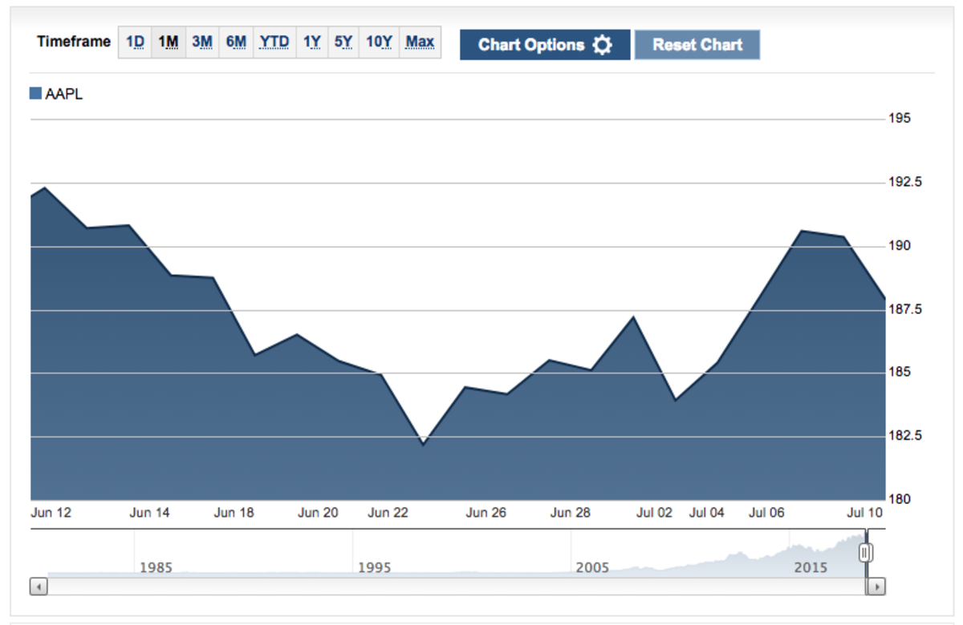The height and width of the screenshot is (625, 963).
Task: Select the 1D timeframe
Action: [136, 42]
